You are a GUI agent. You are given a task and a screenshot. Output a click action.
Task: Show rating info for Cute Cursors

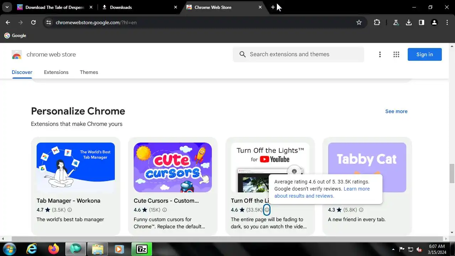coord(165,210)
